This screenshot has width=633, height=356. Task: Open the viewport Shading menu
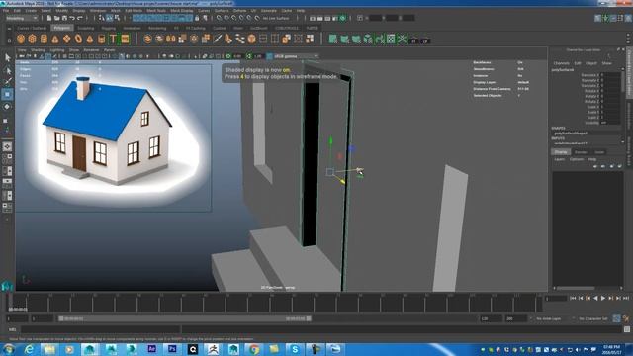coord(38,50)
